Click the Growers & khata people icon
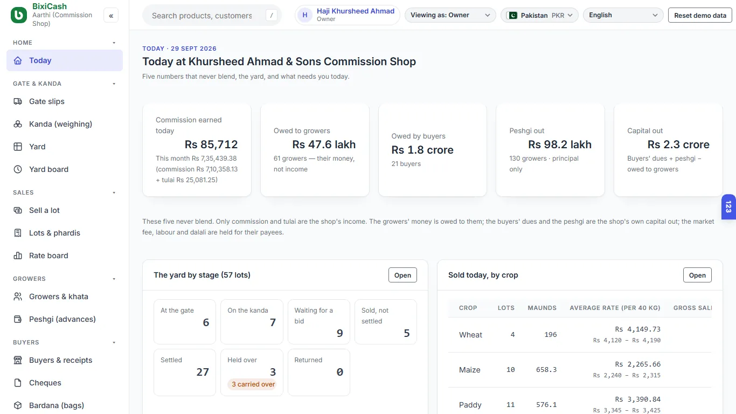736x414 pixels. click(18, 296)
